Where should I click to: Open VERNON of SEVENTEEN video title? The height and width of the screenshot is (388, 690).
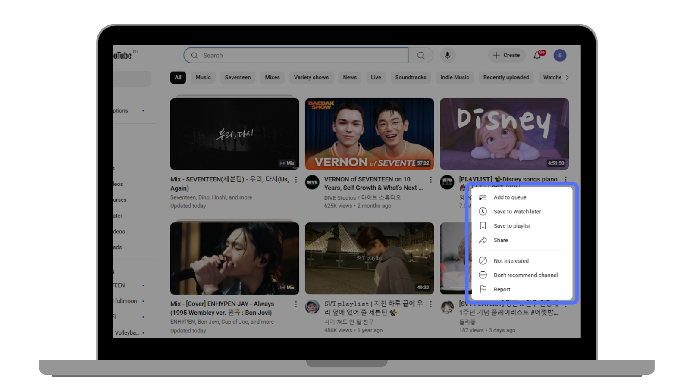(x=373, y=184)
